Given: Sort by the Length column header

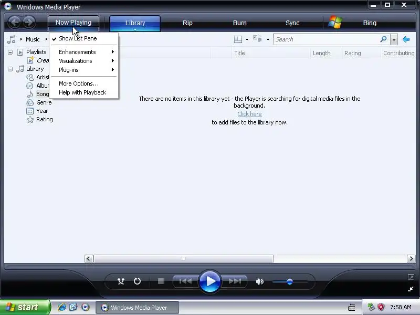Looking at the screenshot, I should coord(326,53).
